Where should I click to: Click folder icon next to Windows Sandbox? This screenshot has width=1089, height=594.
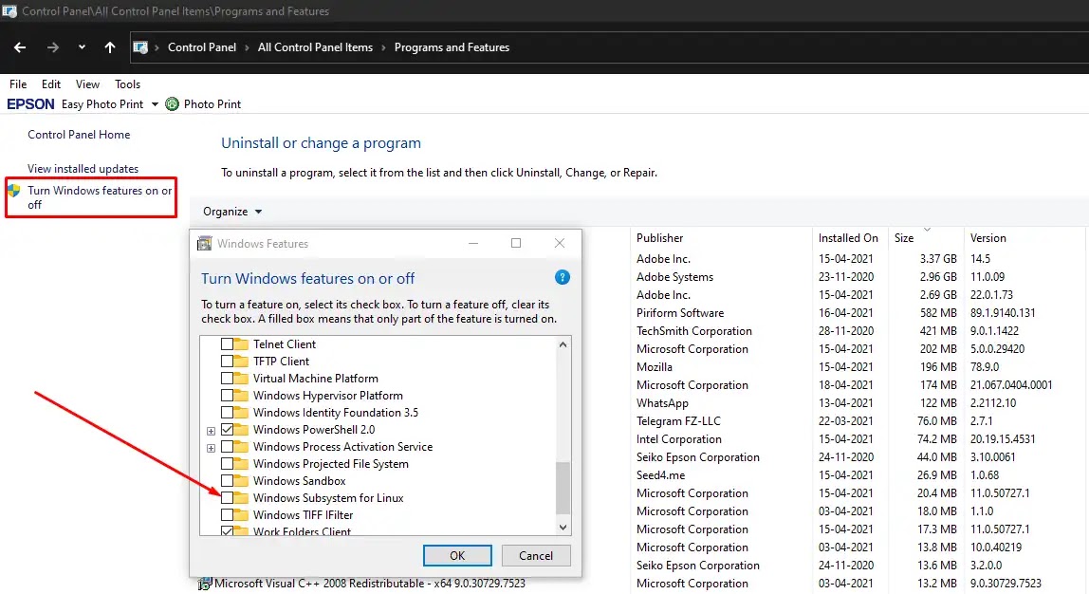tap(241, 481)
